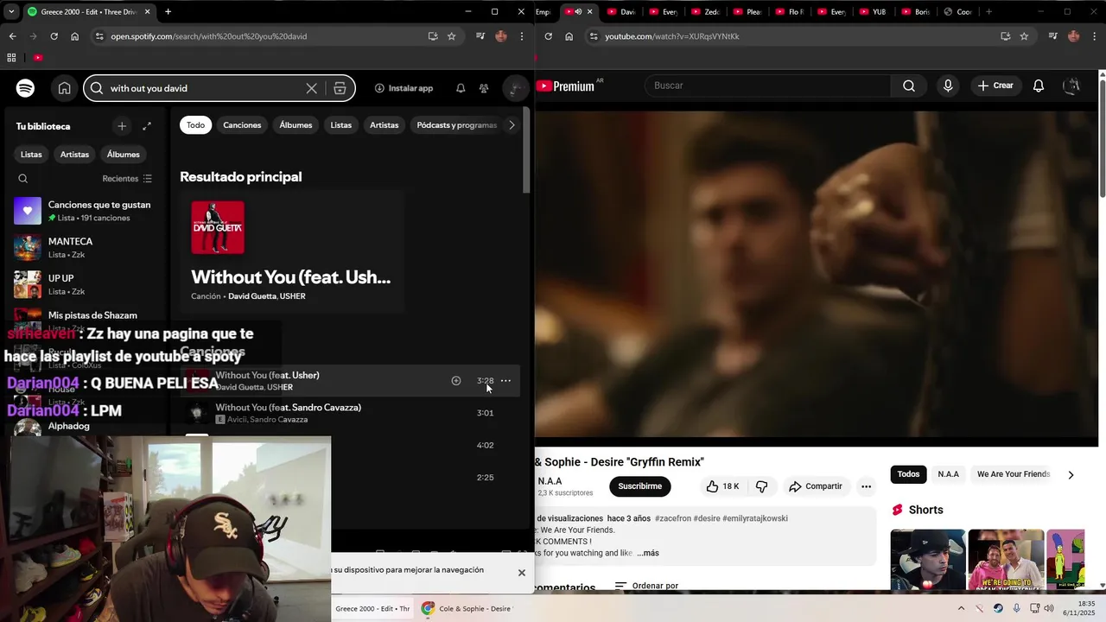Expand Tu biblioteca to full view

(x=147, y=126)
